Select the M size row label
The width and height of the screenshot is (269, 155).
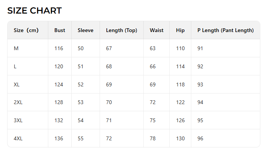16,48
